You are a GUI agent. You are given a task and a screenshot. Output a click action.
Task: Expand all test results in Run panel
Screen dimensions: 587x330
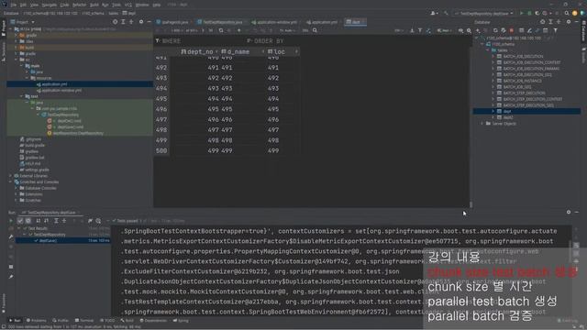coord(56,221)
